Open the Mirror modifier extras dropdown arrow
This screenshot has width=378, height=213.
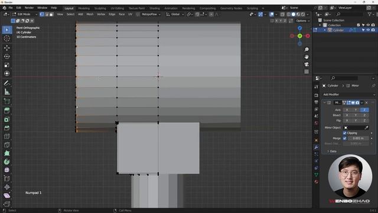click(x=362, y=103)
